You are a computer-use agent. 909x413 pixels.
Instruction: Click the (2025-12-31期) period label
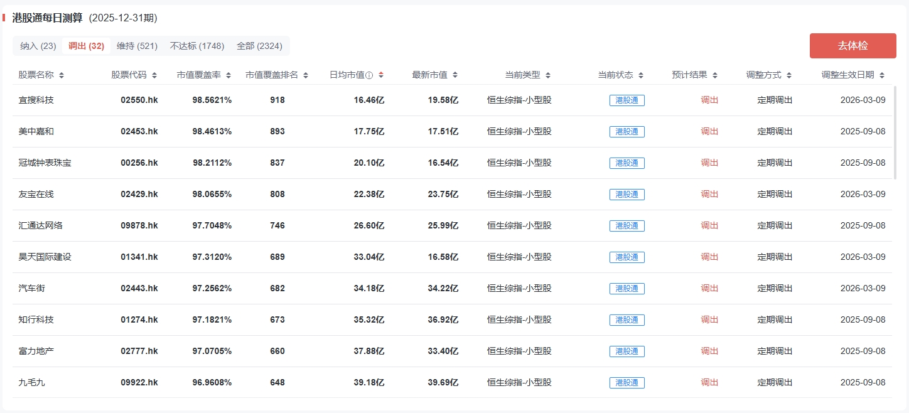[x=123, y=18]
